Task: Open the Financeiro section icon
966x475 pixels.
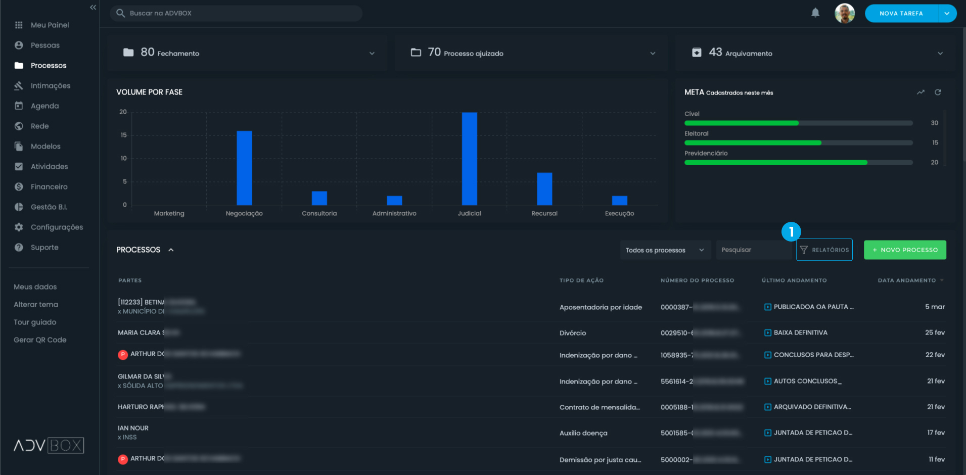Action: click(19, 186)
